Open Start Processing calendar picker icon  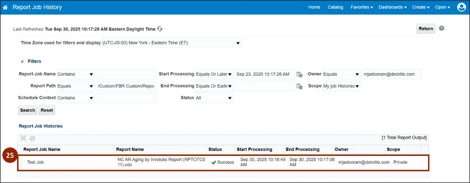(299, 74)
